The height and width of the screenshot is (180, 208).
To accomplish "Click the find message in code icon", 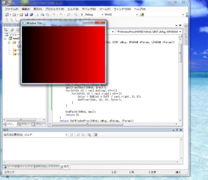I will coord(72,135).
